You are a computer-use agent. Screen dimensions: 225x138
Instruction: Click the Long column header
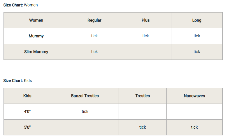click(197, 20)
